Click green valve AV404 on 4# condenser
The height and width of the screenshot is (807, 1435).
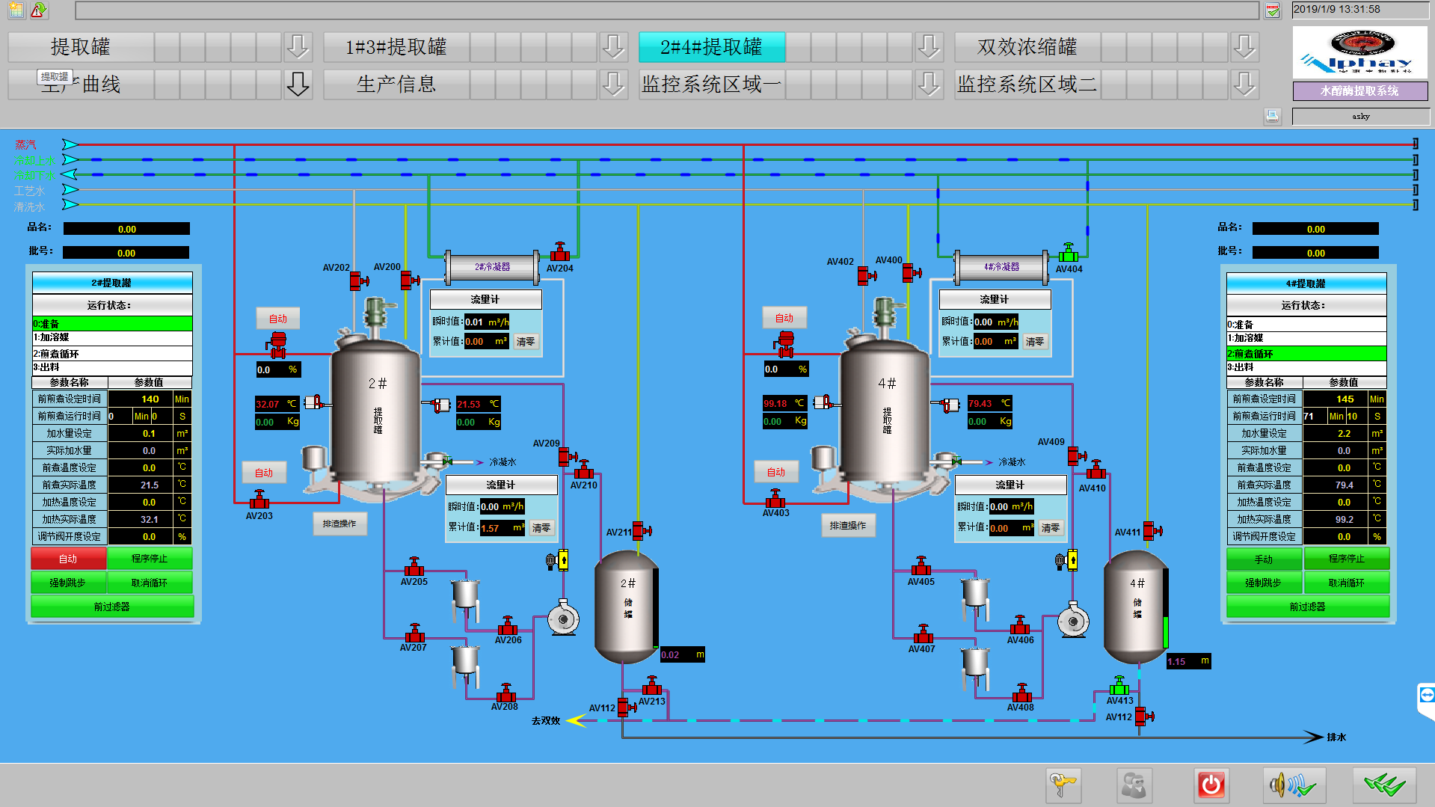coord(1069,252)
